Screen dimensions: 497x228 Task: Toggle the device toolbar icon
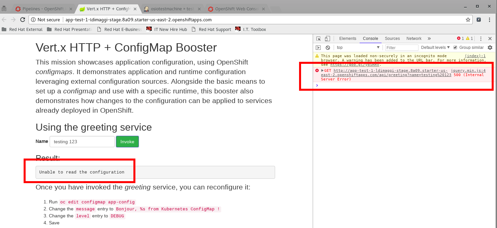tap(327, 39)
